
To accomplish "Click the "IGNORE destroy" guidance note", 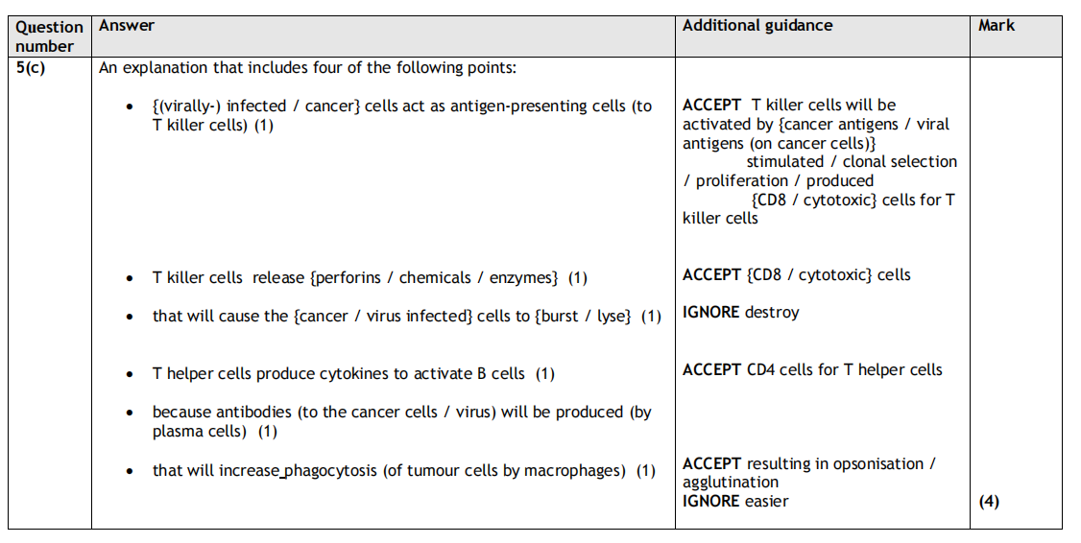I will [740, 313].
